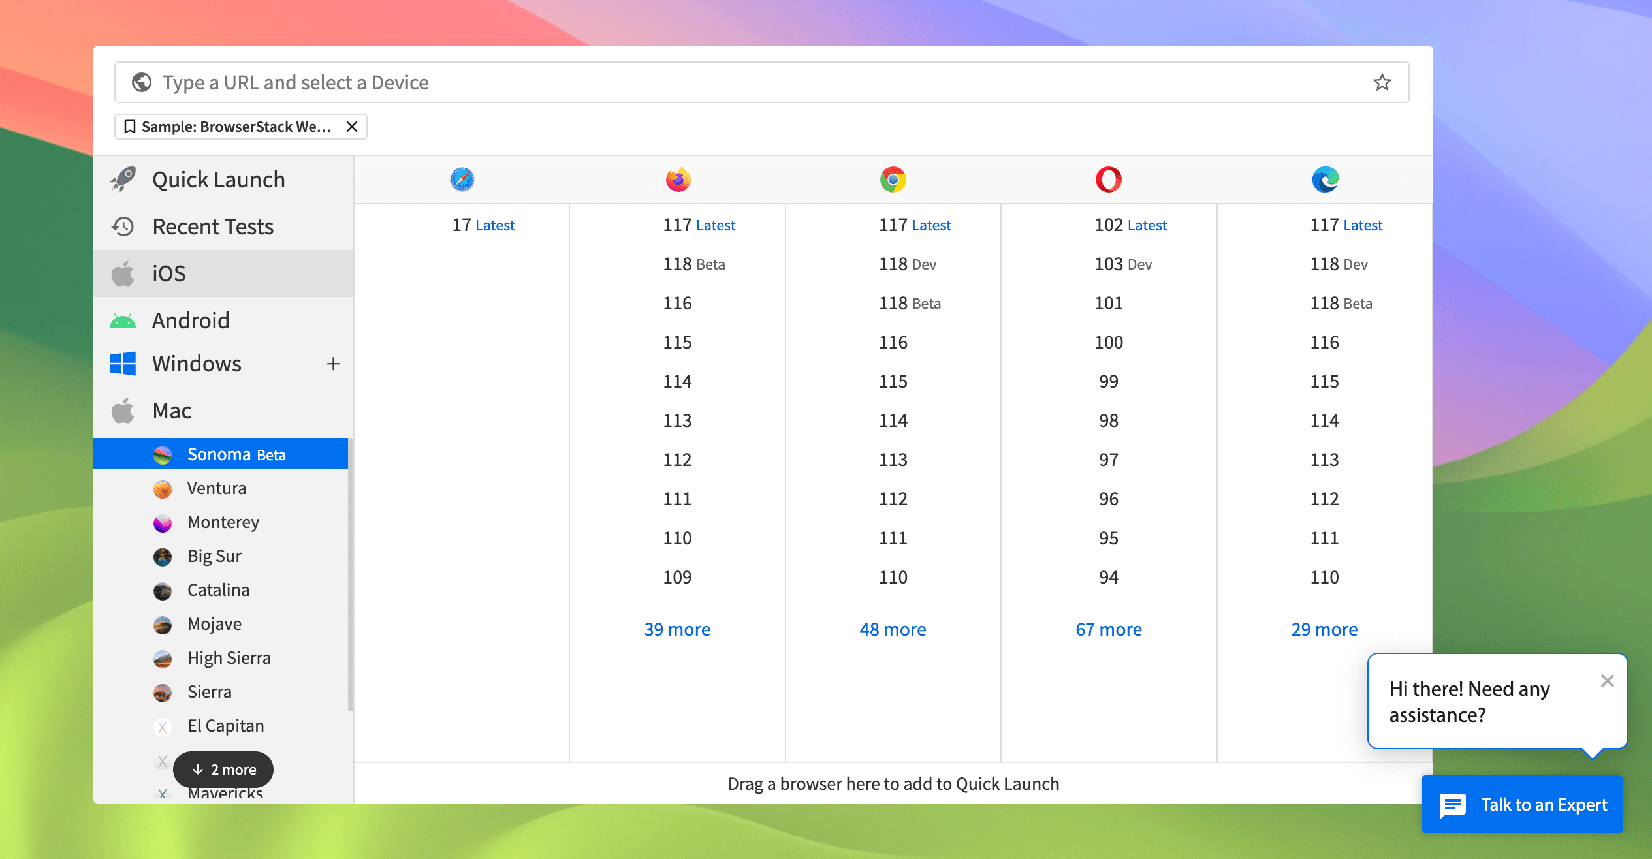Viewport: 1652px width, 859px height.
Task: Select Safari 17 Latest version
Action: pos(483,225)
